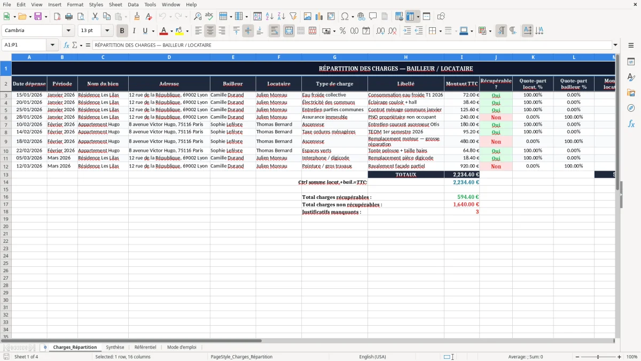Click the zoom slider

pos(598,357)
